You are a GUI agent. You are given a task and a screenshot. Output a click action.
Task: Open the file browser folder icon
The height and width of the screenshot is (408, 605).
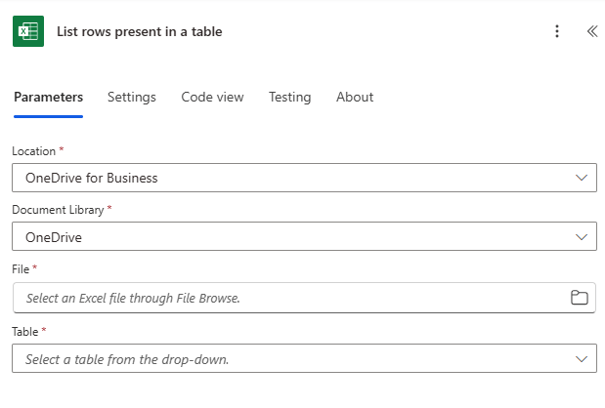point(580,298)
